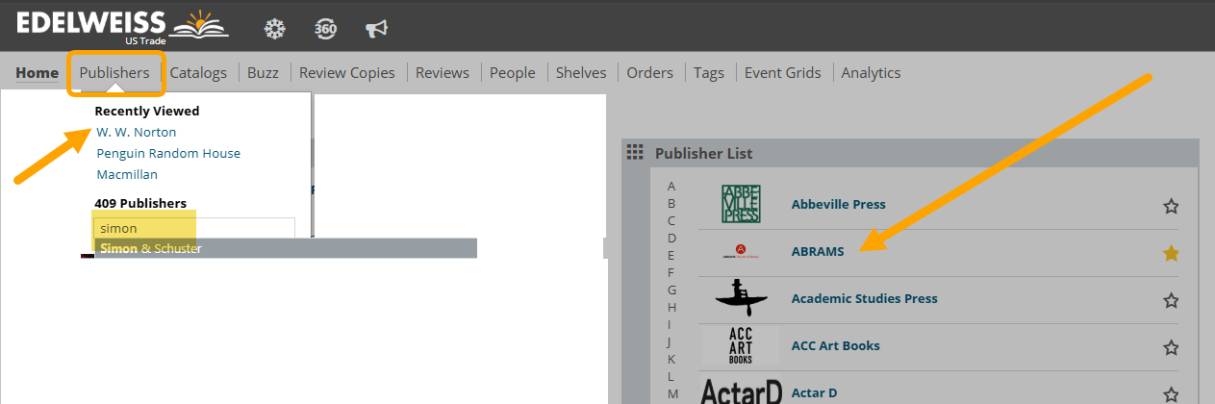Screen dimensions: 1215x404
Task: Open the Catalogs tab
Action: point(198,73)
